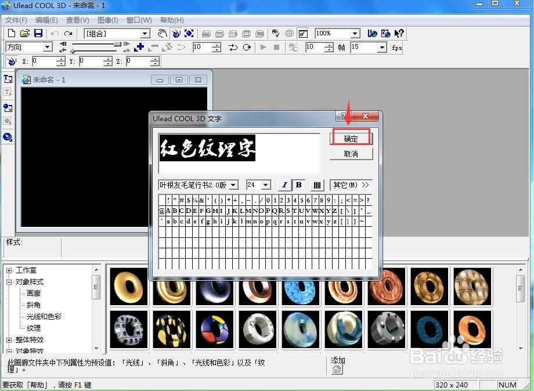Toggle italic in the text dialog
This screenshot has height=391, width=534.
pos(285,185)
